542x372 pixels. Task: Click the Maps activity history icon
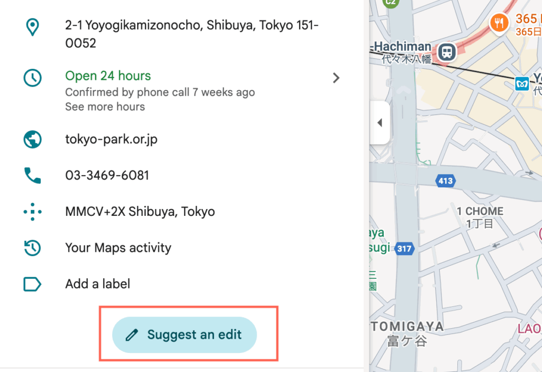pyautogui.click(x=32, y=248)
